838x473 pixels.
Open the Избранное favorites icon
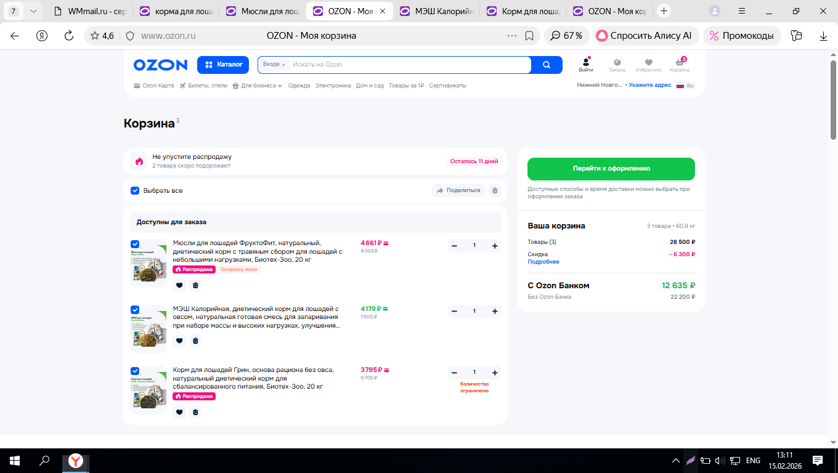coord(648,65)
